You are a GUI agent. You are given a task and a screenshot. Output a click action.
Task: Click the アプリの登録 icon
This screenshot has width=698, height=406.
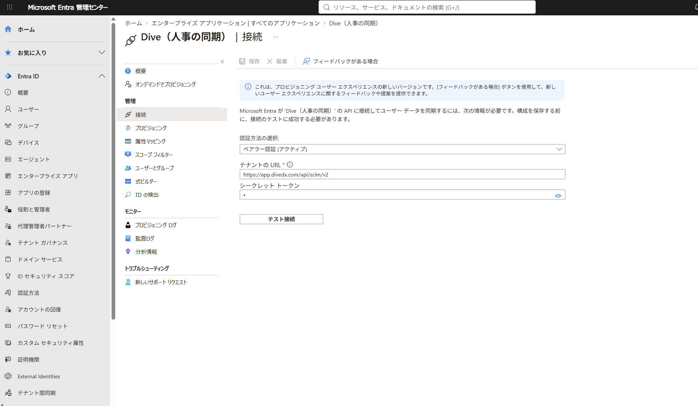pyautogui.click(x=8, y=193)
